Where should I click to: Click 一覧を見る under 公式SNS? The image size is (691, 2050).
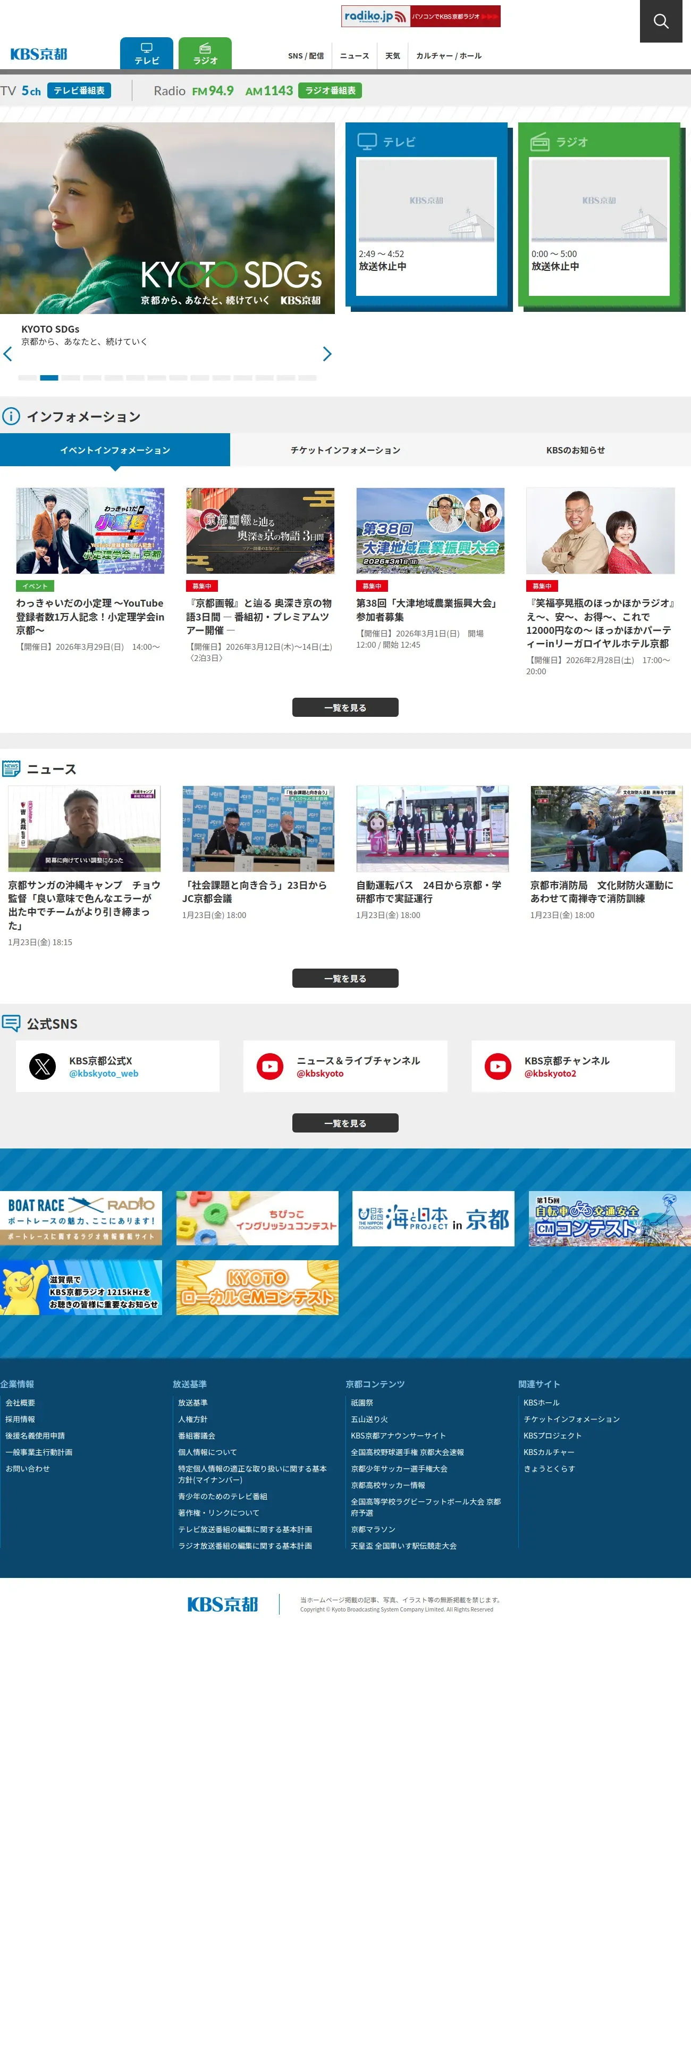(x=345, y=1123)
